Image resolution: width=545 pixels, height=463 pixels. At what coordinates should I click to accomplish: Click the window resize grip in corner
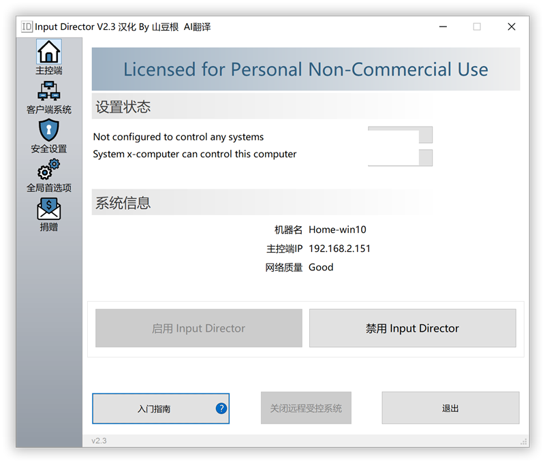pyautogui.click(x=523, y=441)
